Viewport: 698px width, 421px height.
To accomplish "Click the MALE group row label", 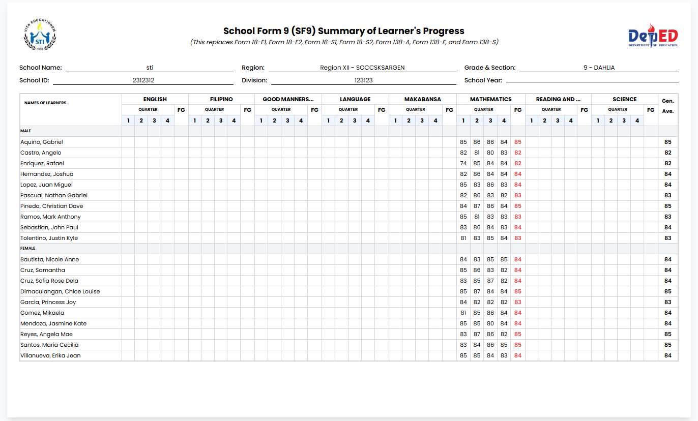I will [x=25, y=131].
